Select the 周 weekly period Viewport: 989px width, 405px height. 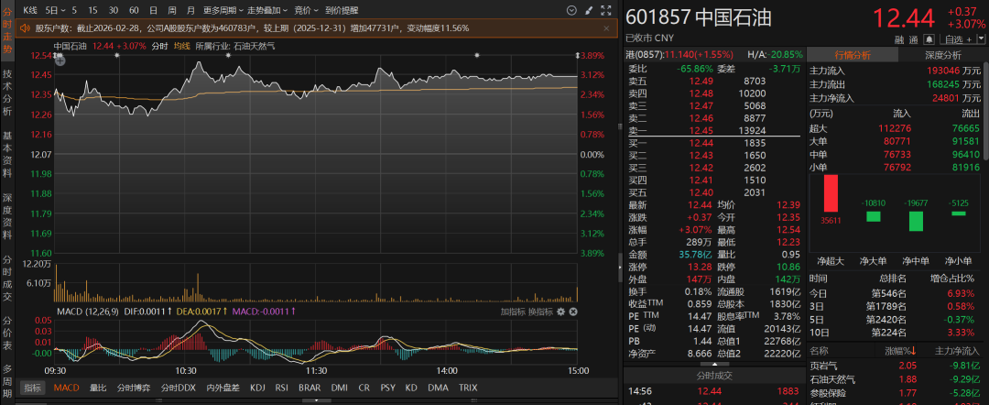tap(172, 10)
